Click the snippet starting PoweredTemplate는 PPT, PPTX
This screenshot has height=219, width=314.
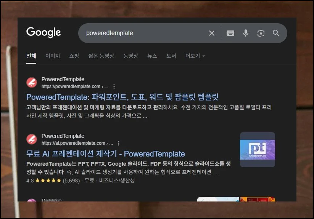click(128, 168)
